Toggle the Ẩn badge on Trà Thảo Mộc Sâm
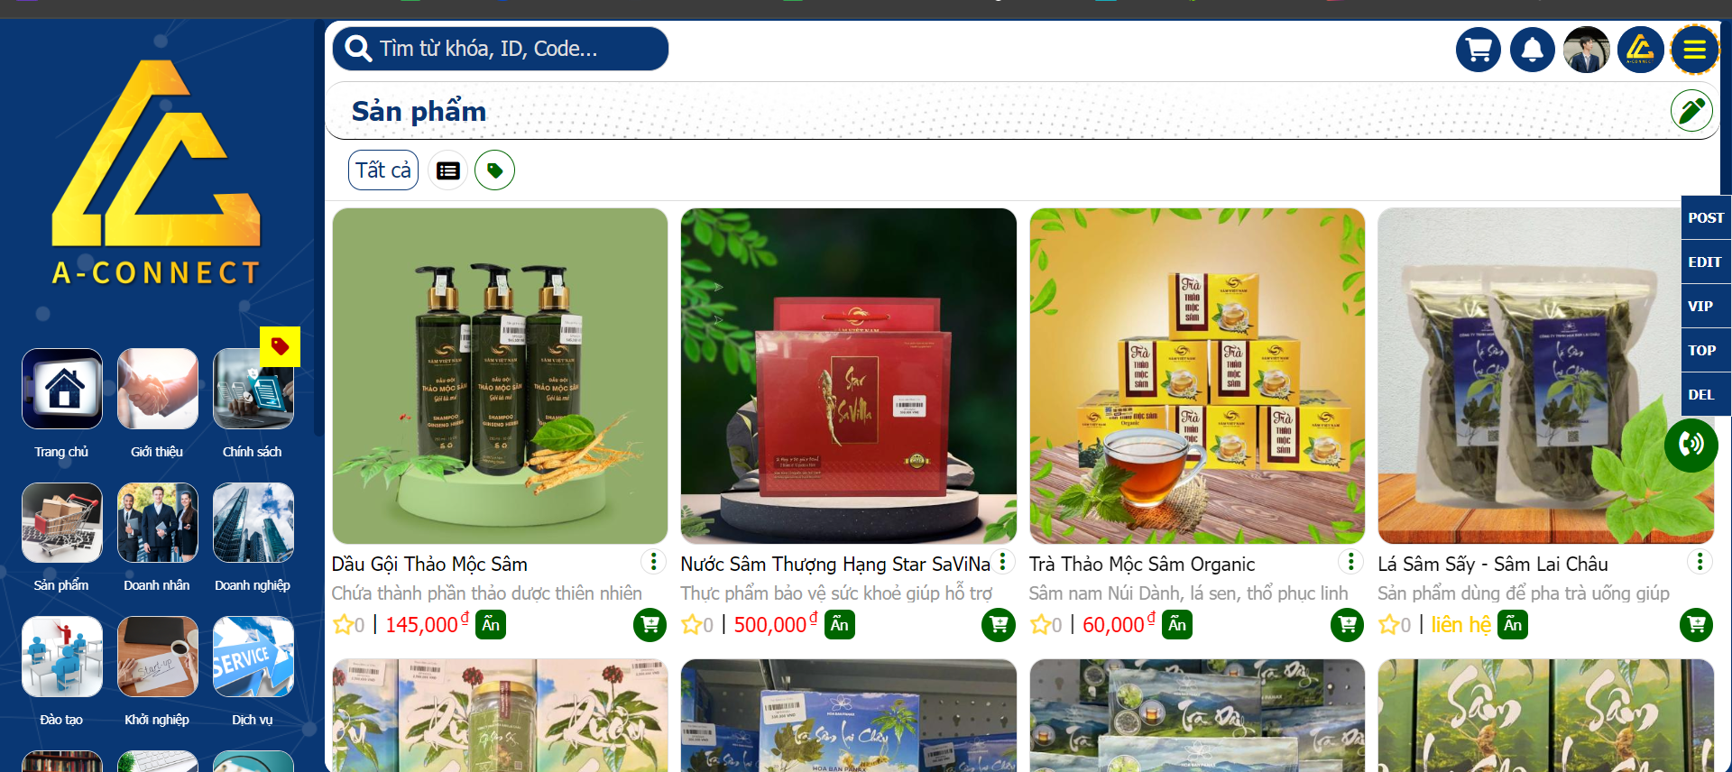The width and height of the screenshot is (1732, 772). (x=1177, y=624)
